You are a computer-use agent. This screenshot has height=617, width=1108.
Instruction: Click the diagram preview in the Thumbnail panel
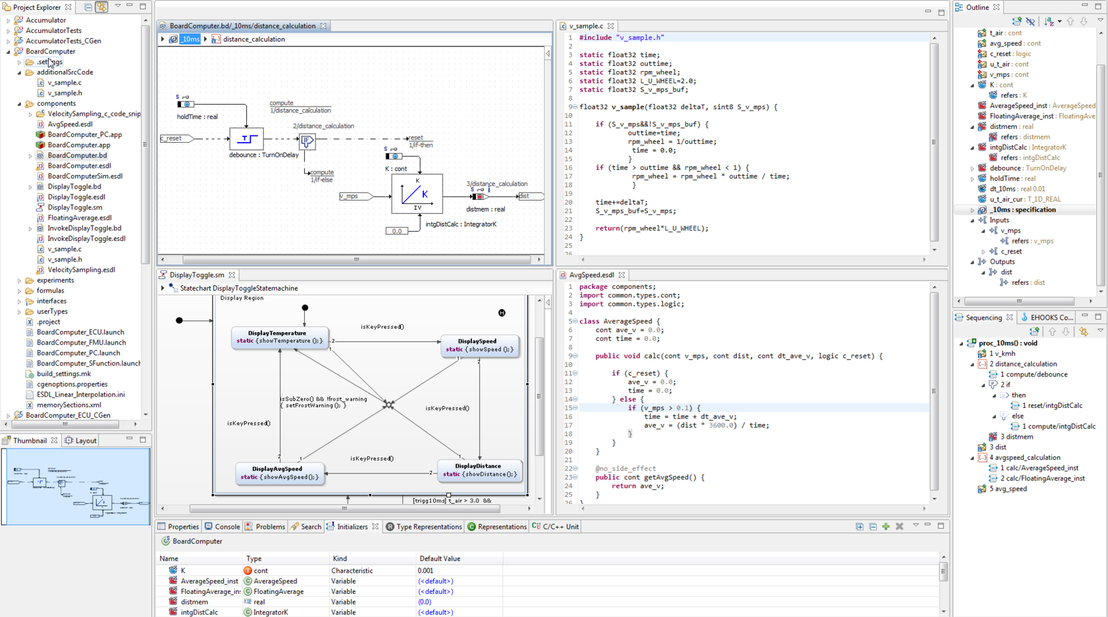point(76,487)
